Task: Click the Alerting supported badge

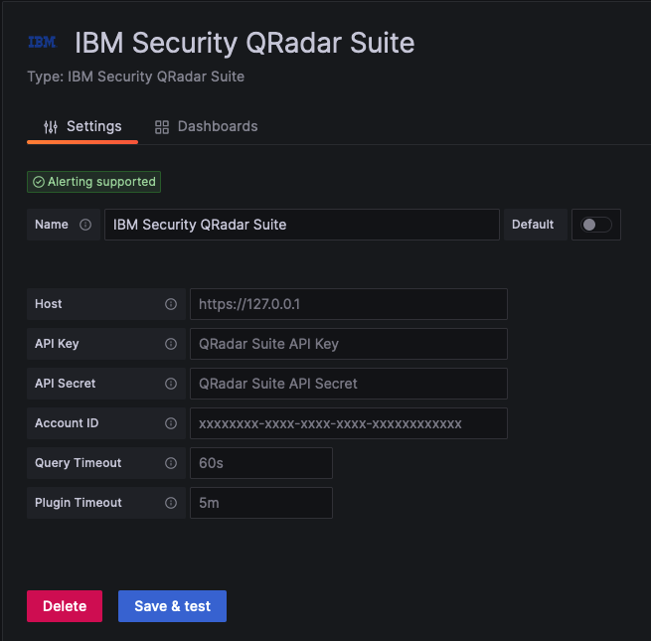Action: pyautogui.click(x=93, y=182)
